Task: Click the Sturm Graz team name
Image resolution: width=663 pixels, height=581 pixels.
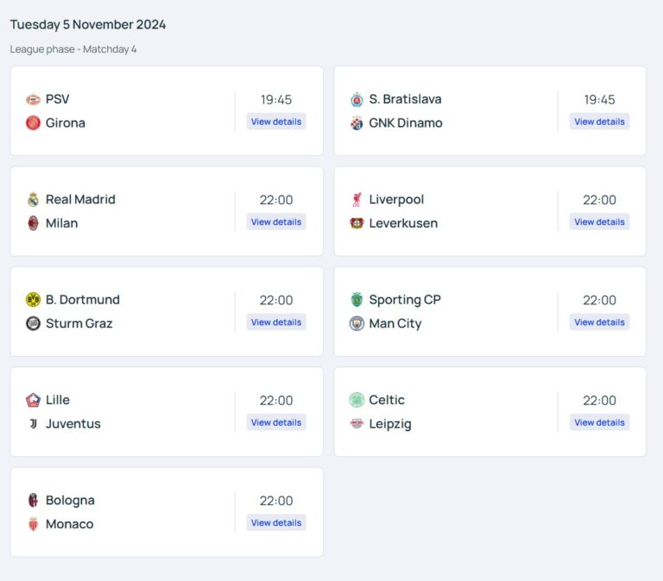Action: 79,323
